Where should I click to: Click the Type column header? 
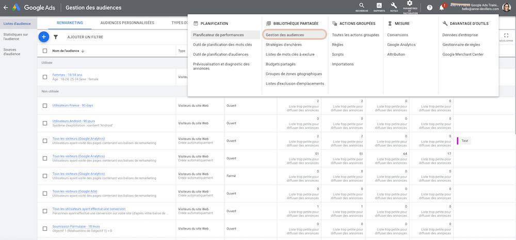tap(182, 51)
